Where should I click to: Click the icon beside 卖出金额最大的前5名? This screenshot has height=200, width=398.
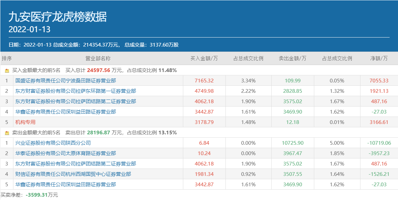(7, 133)
